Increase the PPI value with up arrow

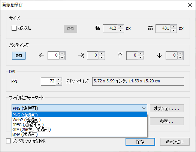(x=59, y=80)
